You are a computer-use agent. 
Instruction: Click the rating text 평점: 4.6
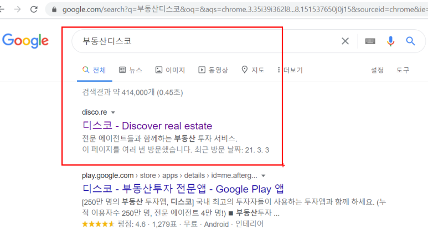(132, 224)
